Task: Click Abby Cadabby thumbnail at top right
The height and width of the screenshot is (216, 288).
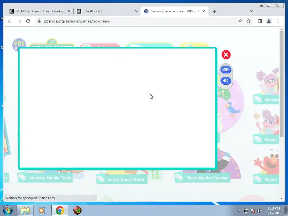Action: [268, 81]
